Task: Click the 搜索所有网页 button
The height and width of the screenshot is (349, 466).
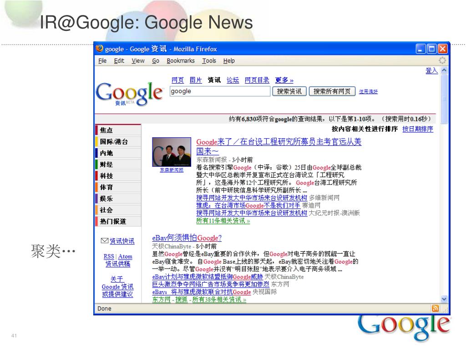Action: [x=332, y=91]
